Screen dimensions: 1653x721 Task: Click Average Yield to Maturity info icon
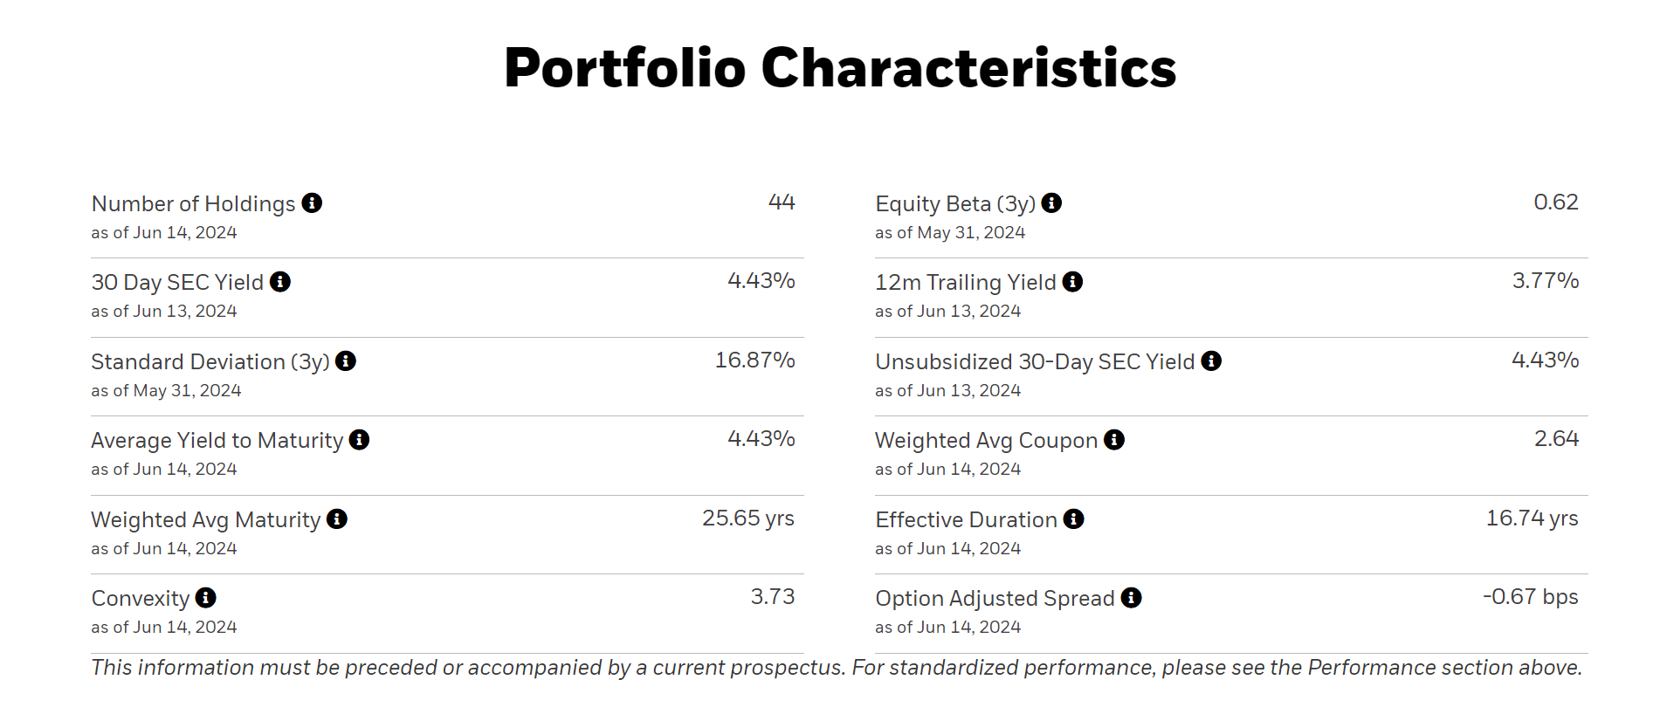[359, 440]
